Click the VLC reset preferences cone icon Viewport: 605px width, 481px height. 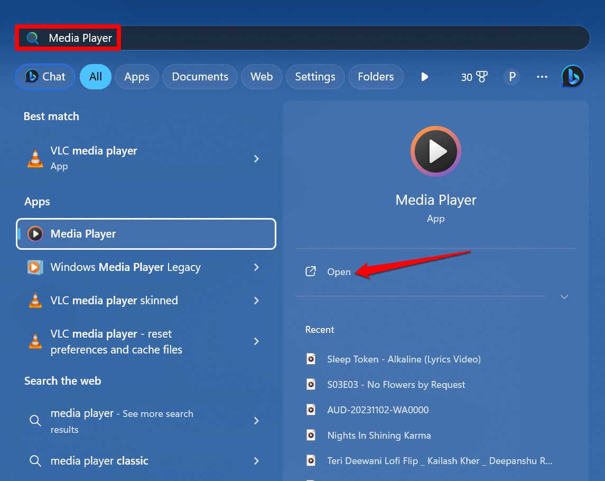click(35, 341)
